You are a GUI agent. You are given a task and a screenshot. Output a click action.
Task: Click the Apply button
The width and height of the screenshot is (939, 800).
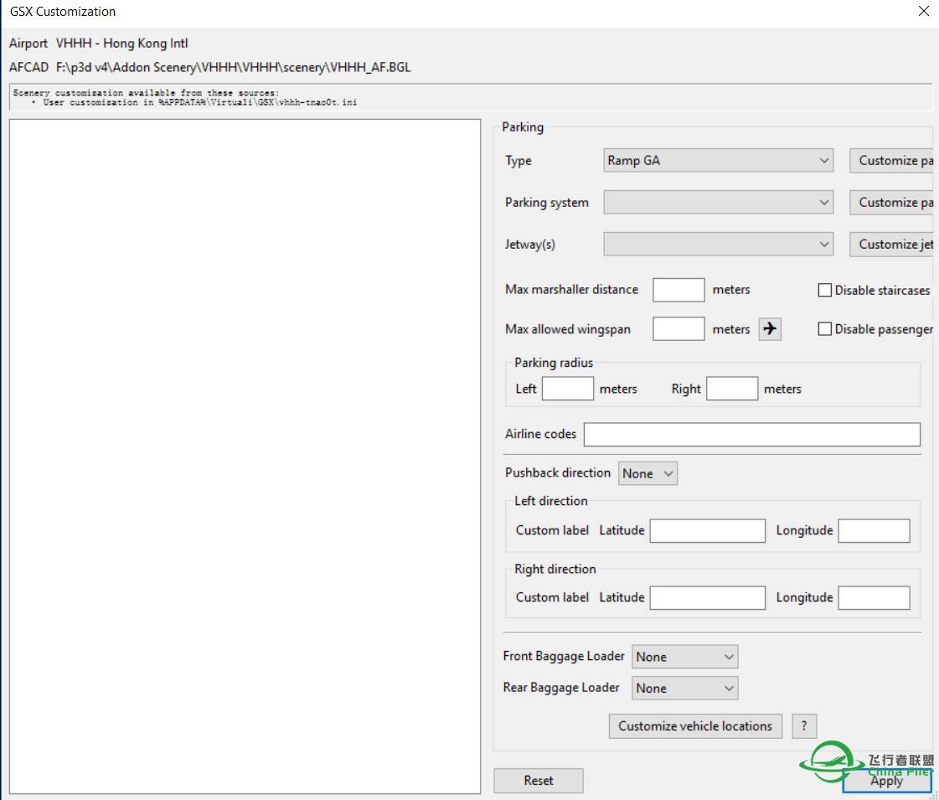coord(886,781)
